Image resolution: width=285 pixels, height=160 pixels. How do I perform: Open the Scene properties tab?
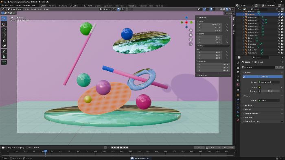[238, 80]
